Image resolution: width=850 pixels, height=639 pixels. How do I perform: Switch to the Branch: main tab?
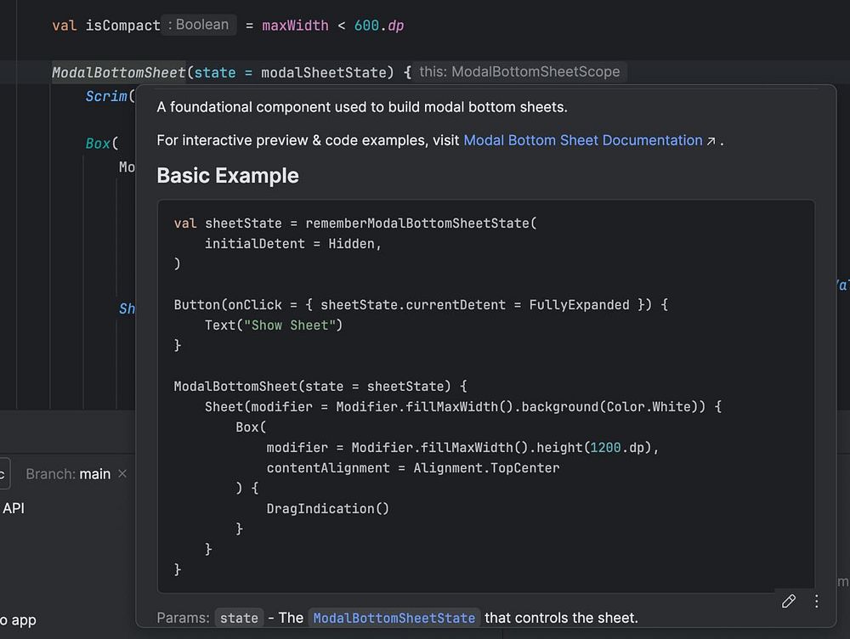coord(68,474)
